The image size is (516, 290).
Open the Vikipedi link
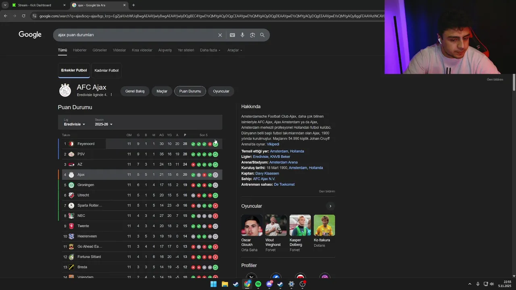coord(273,144)
